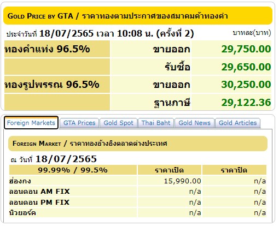The height and width of the screenshot is (226, 279).
Task: Select the Hong Kong opening price 15,990.00
Action: click(x=182, y=181)
